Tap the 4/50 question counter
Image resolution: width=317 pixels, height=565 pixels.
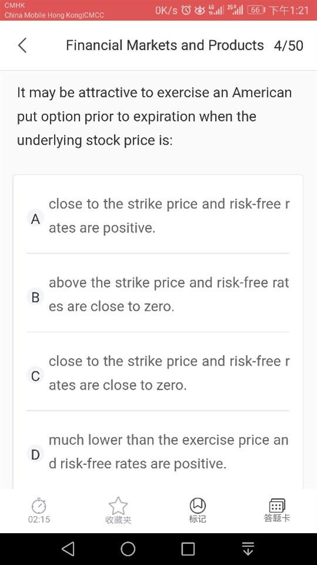tap(288, 46)
